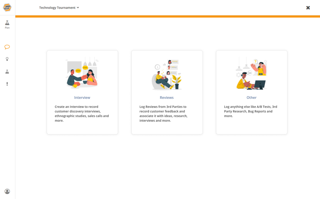Click the Other card illustration
The width and height of the screenshot is (320, 199).
251,73
